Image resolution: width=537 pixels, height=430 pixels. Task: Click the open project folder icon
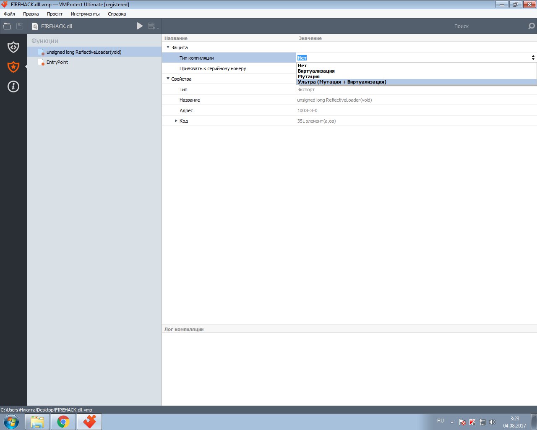tap(7, 26)
